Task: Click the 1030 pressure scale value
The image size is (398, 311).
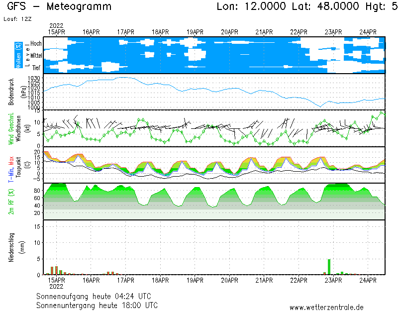Action: coord(34,79)
